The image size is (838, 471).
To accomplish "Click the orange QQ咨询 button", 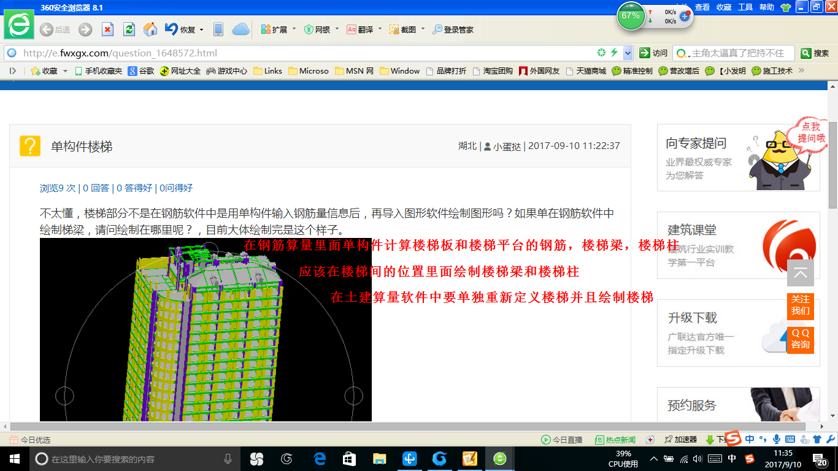I will (801, 339).
